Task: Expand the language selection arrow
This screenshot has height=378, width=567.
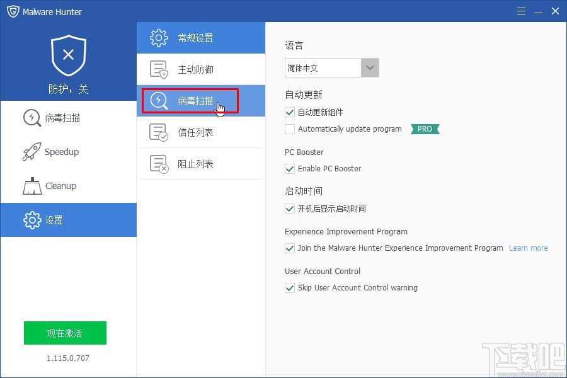Action: point(370,67)
